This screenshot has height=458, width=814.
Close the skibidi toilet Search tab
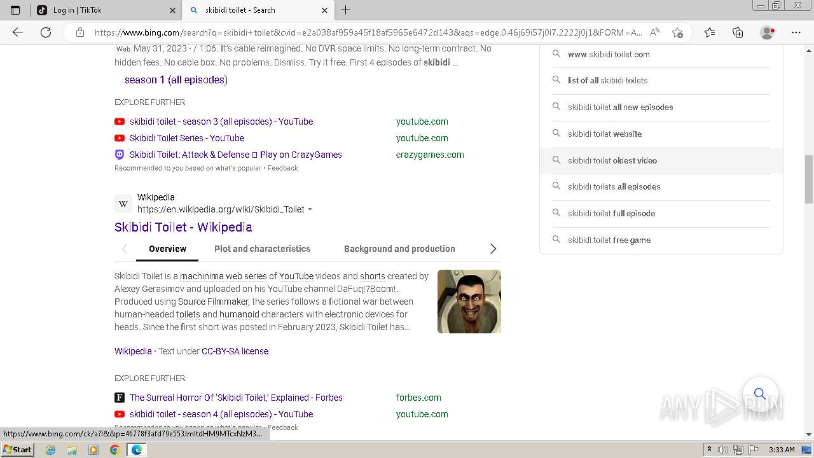324,10
